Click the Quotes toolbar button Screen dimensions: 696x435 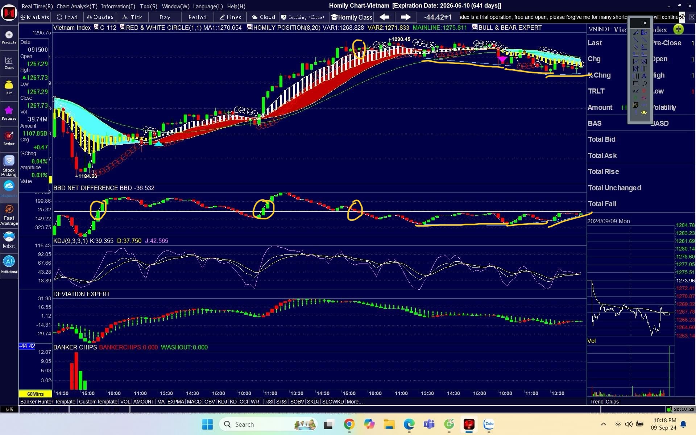pos(100,17)
